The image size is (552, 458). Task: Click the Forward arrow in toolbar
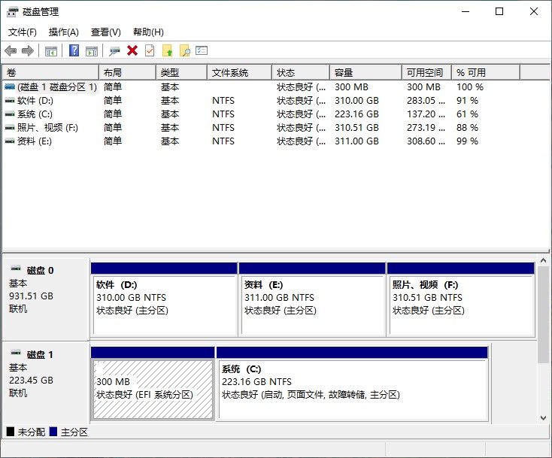click(x=28, y=51)
